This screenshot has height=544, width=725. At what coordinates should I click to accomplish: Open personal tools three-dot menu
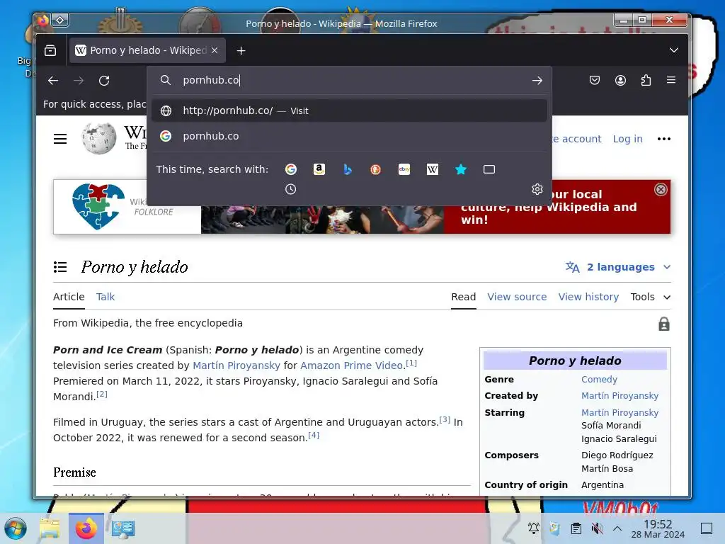(664, 139)
